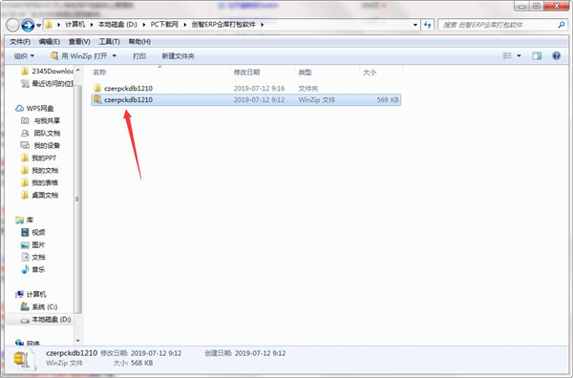
Task: Open 团队文档 under WPS网盘
Action: point(40,133)
